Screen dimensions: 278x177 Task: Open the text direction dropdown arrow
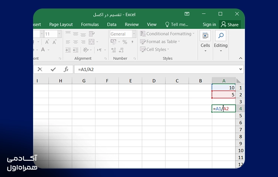[x=105, y=50]
